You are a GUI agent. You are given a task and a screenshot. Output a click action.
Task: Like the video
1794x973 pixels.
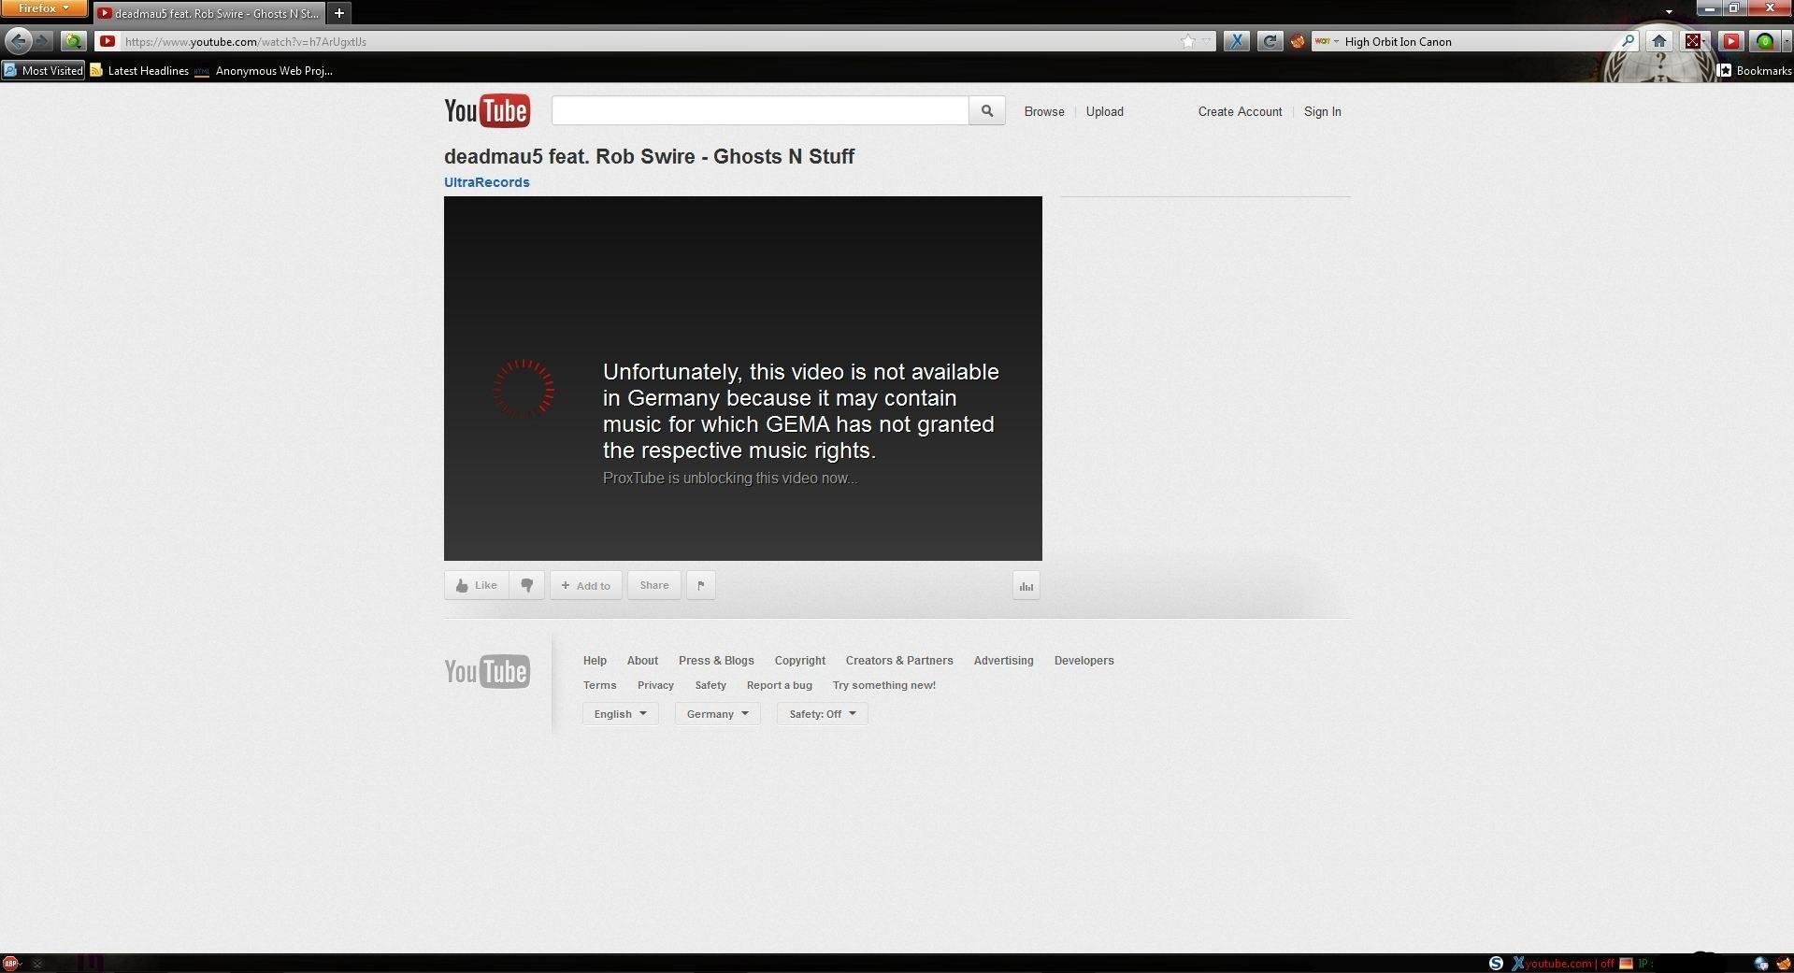point(477,585)
